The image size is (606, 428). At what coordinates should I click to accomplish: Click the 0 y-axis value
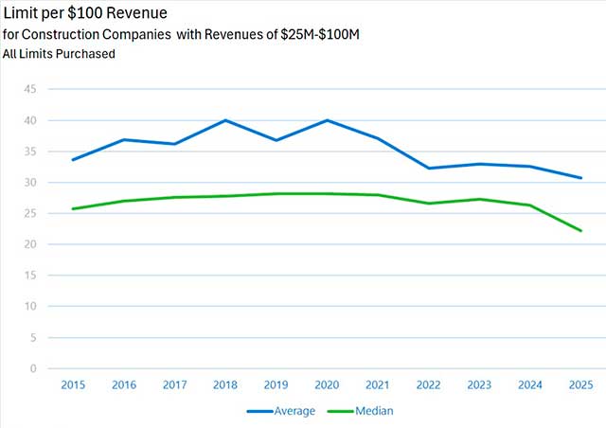pyautogui.click(x=32, y=368)
